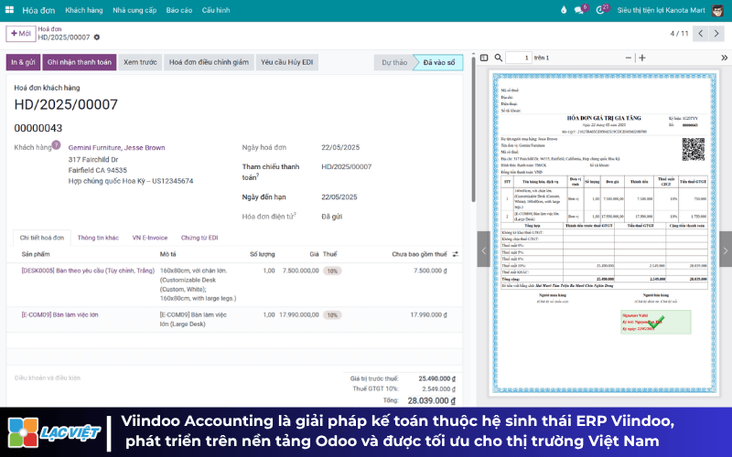Viewport: 732px width, 457px height.
Task: Create a new record with Mới button
Action: click(20, 34)
